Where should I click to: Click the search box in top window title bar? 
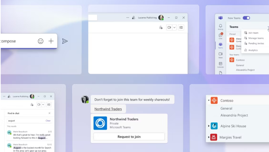93,18
